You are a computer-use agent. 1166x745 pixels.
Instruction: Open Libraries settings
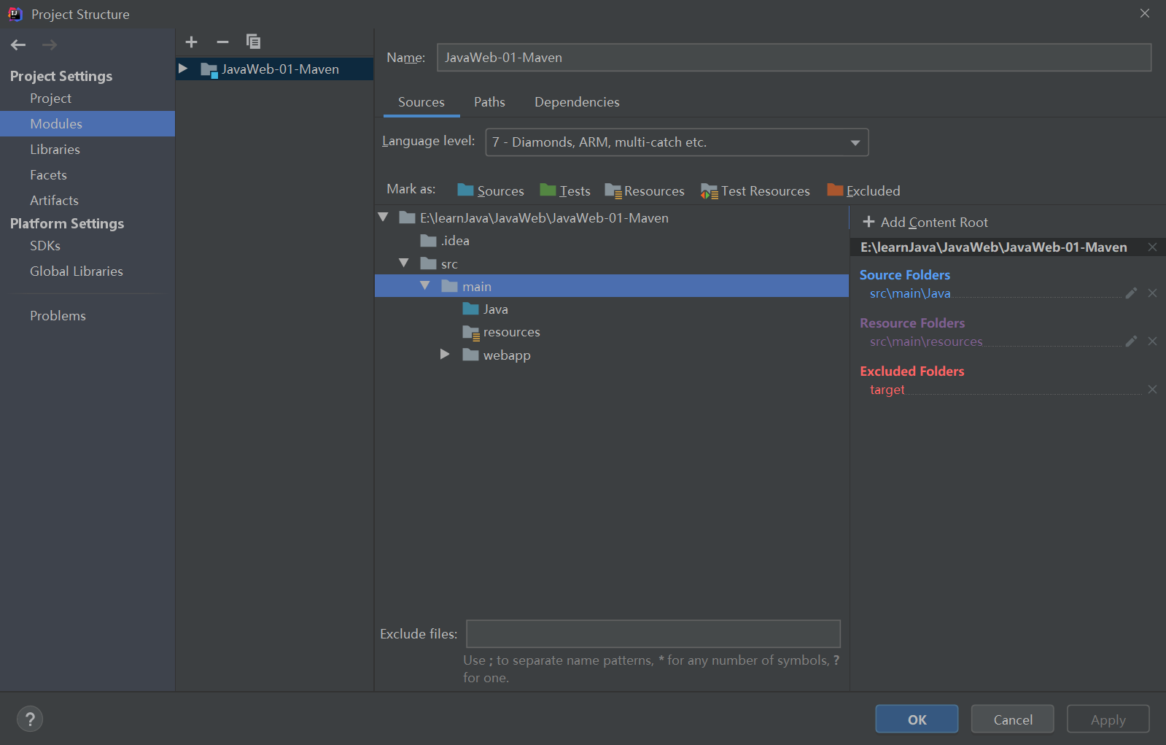tap(55, 150)
